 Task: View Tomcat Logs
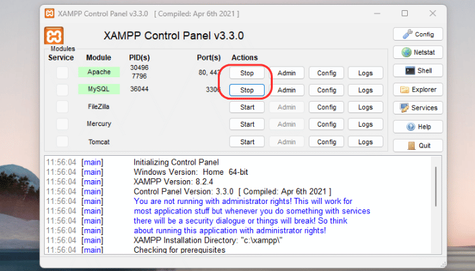[x=366, y=142]
